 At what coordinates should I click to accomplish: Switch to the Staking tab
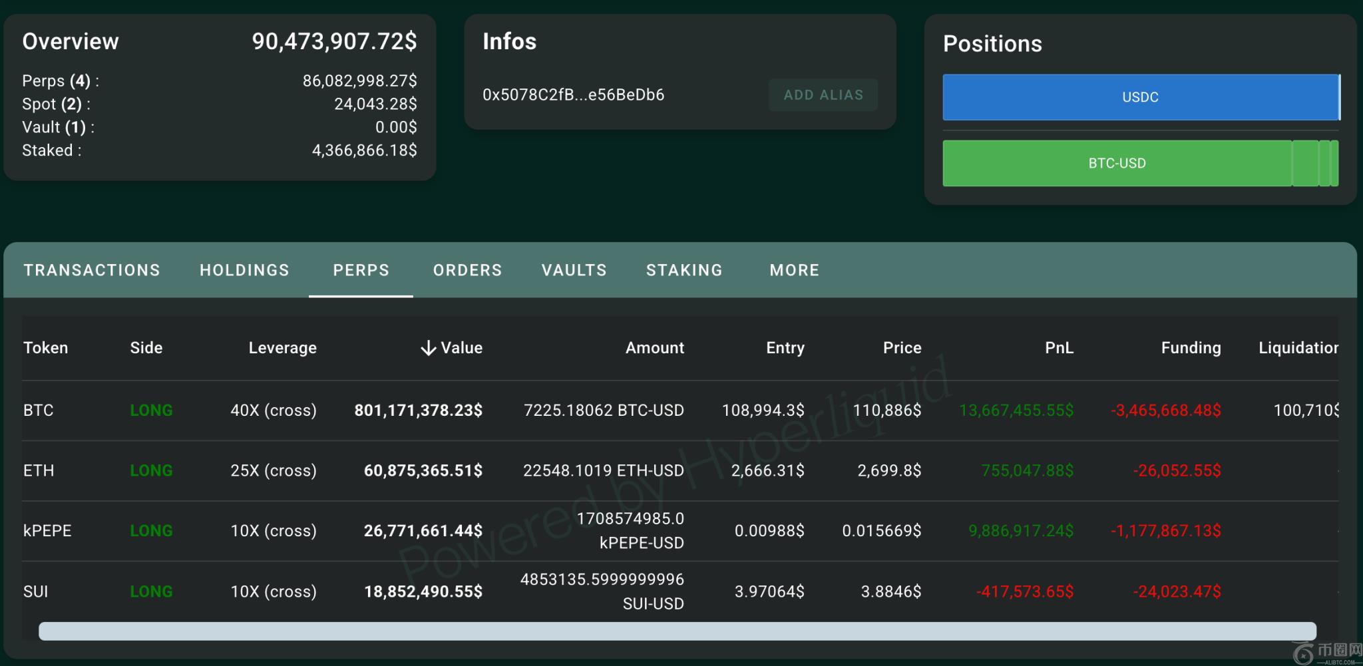tap(684, 270)
